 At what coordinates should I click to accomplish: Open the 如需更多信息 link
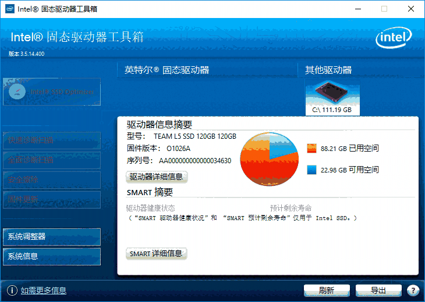click(43, 290)
